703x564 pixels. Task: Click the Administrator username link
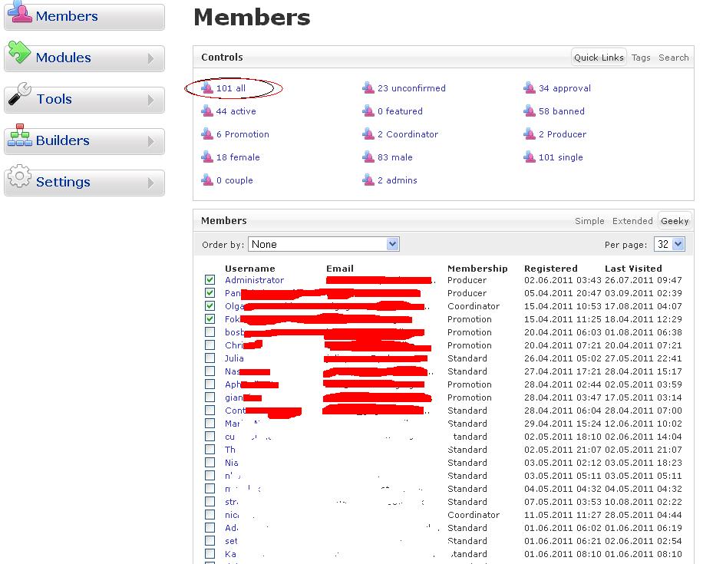coord(254,280)
